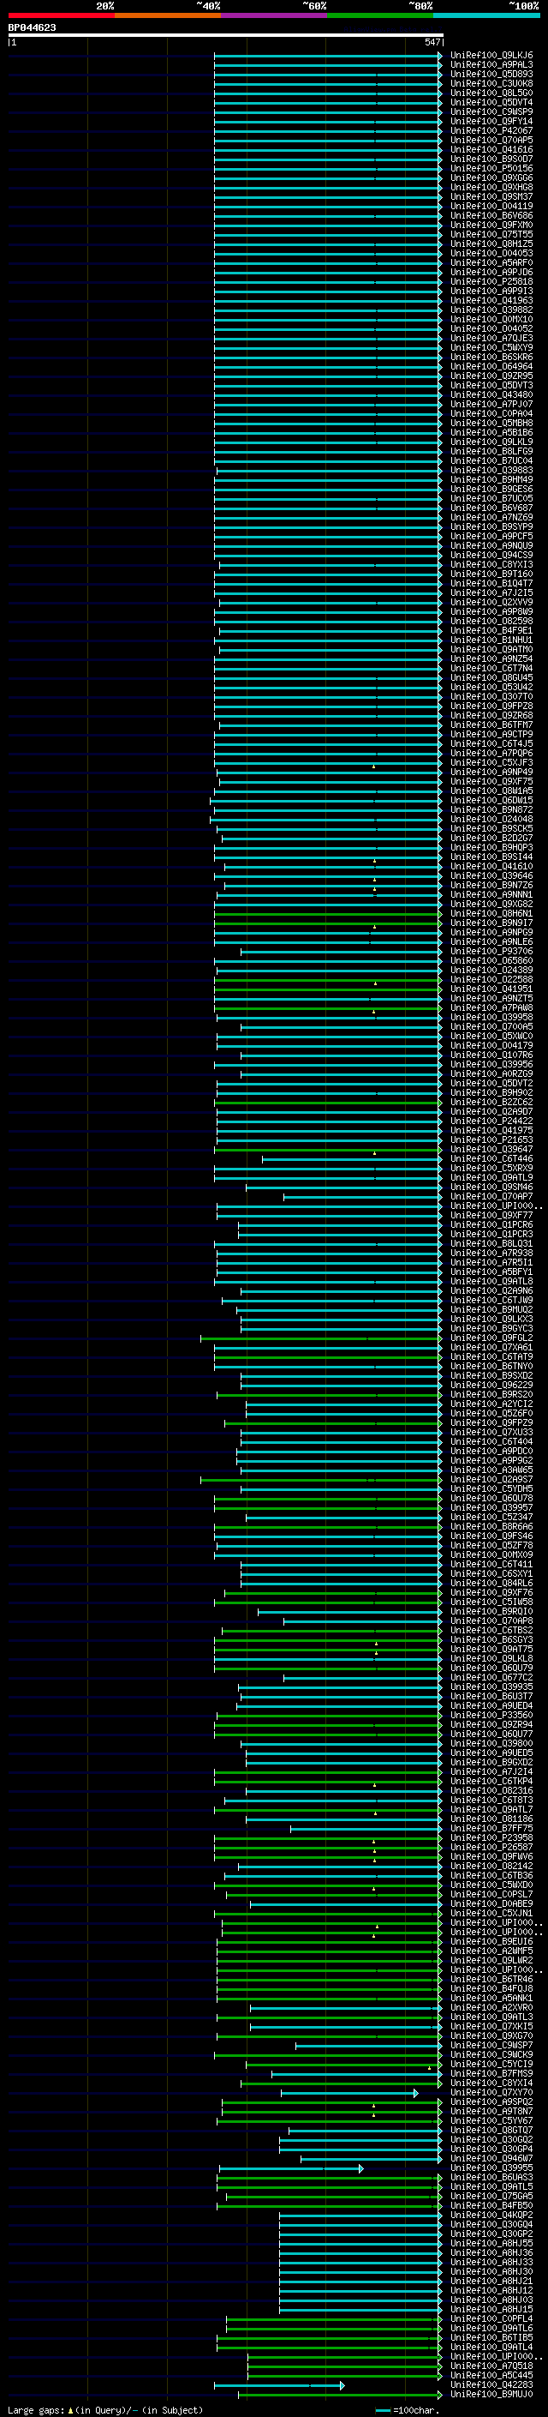Select label UniRef100_B6TNY0
Screen dimensions: 548x2417
491,1366
